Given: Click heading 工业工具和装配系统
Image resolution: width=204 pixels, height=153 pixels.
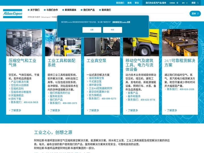Looking at the screenshot, I should pyautogui.click(x=61, y=63).
